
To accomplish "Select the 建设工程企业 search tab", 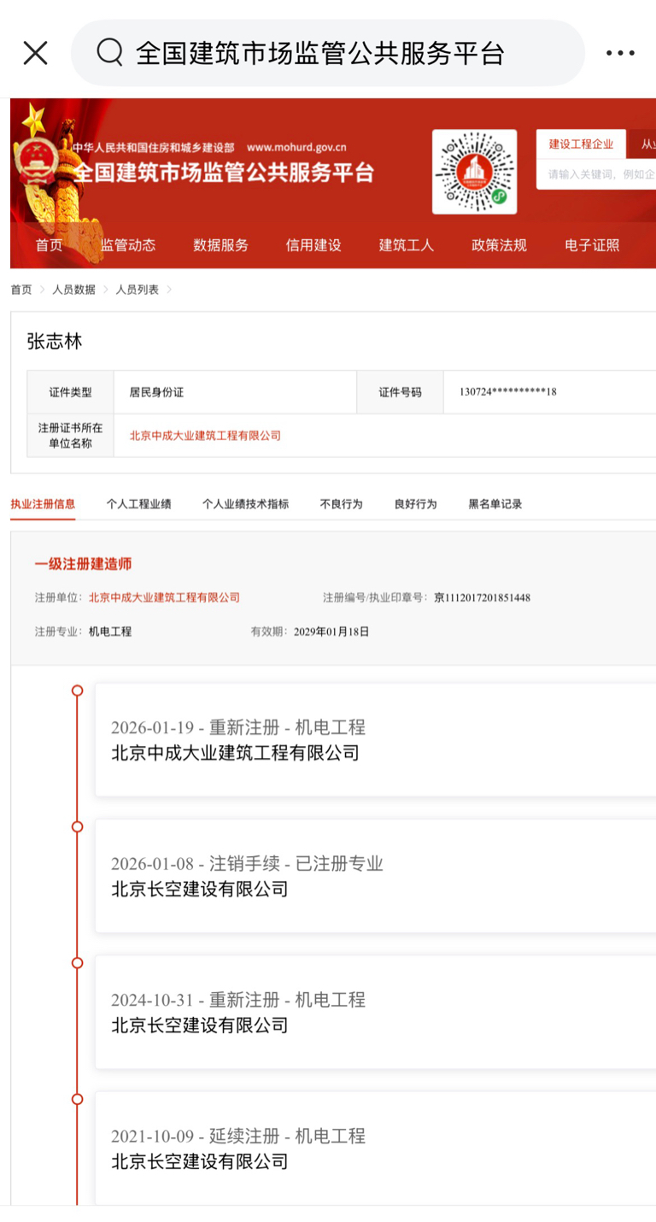I will (x=581, y=144).
